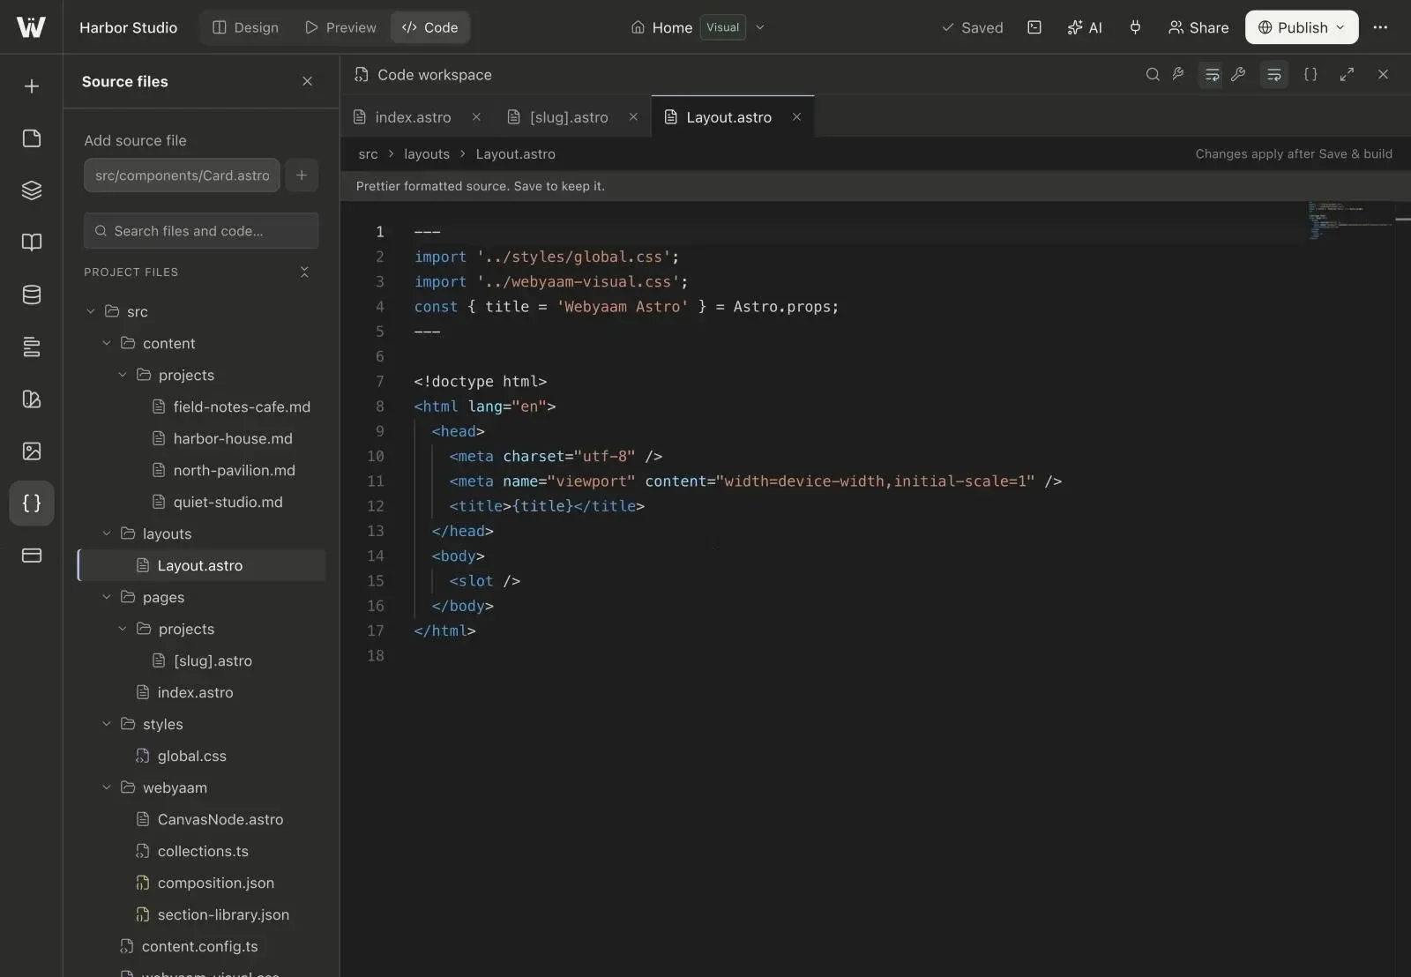Collapse the content folder

(x=107, y=343)
